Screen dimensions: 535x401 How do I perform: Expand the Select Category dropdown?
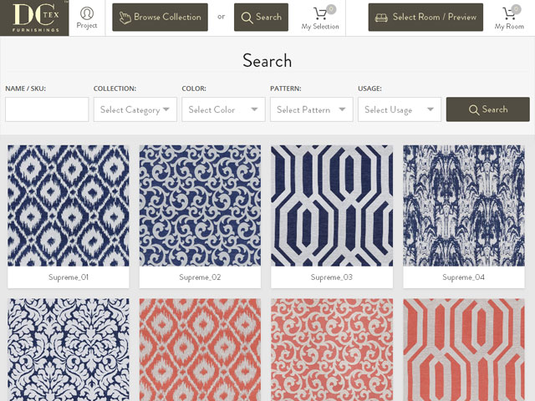(135, 109)
